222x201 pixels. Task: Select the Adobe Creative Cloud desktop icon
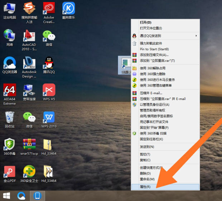(x=49, y=13)
